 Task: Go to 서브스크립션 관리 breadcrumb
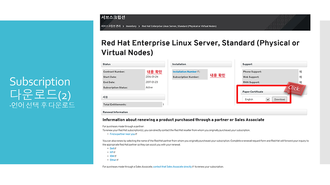click(x=111, y=26)
